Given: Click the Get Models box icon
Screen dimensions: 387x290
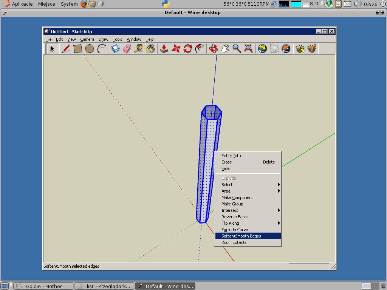Looking at the screenshot, I should click(300, 49).
